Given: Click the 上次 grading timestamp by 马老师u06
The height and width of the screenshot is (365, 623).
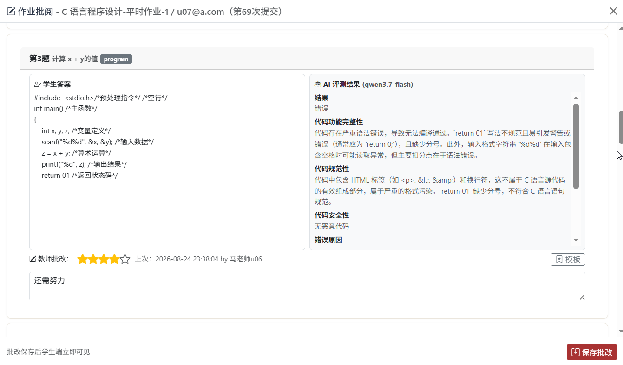Looking at the screenshot, I should point(198,259).
